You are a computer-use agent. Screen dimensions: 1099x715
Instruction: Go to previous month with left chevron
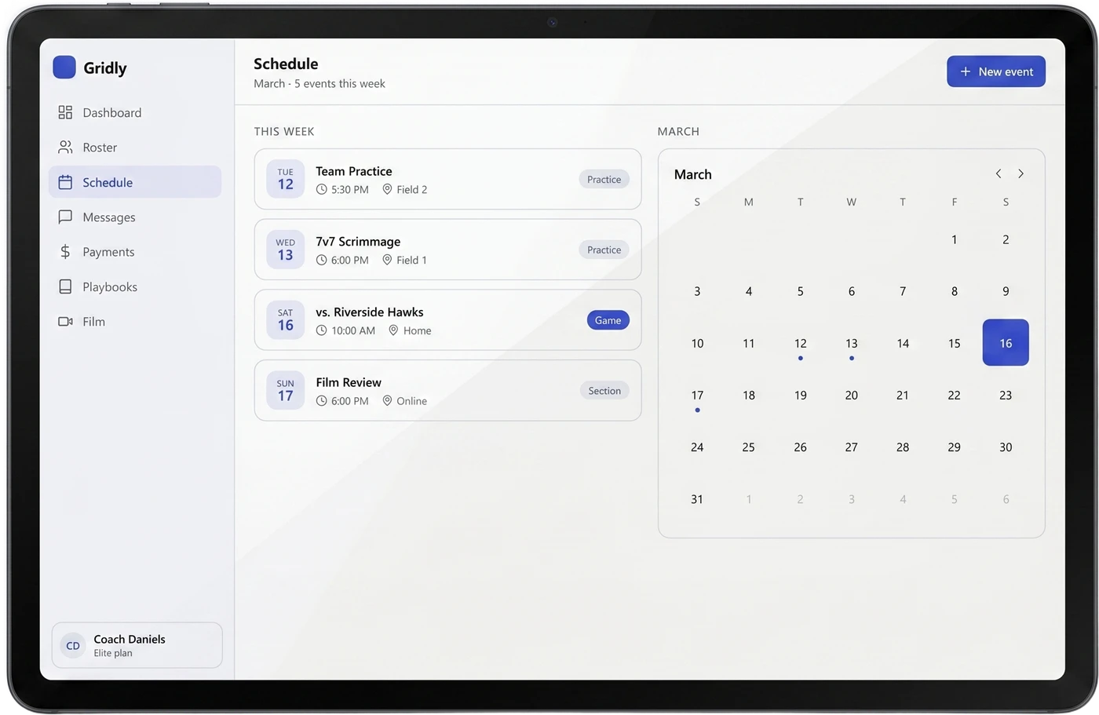(999, 173)
